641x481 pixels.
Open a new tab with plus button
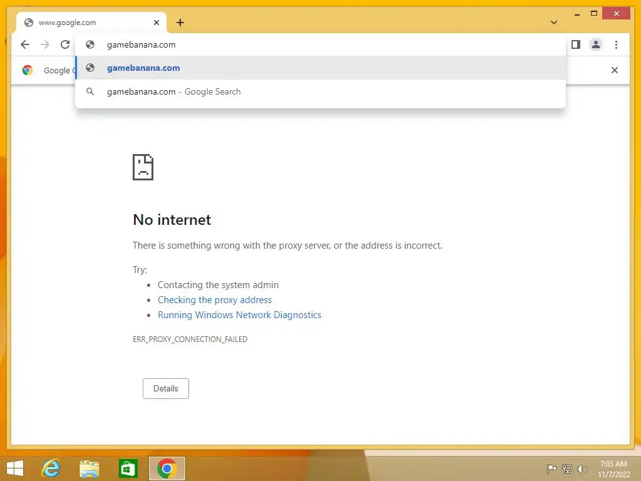180,23
